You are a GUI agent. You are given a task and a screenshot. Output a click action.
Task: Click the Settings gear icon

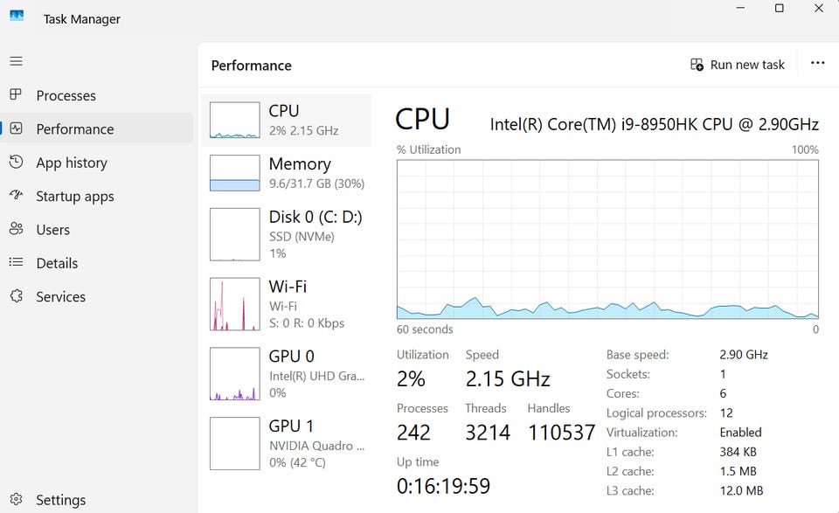click(x=16, y=500)
